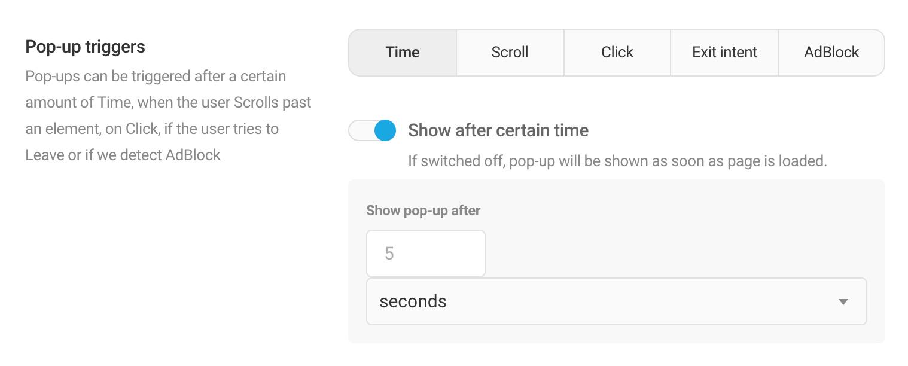Select the Time trigger tab

tap(403, 53)
